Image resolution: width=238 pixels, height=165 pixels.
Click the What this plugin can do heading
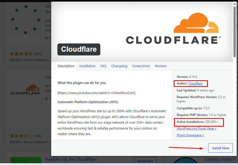click(x=82, y=83)
